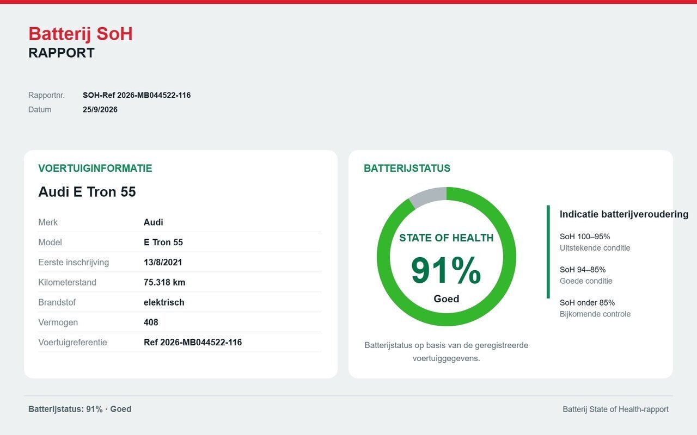The height and width of the screenshot is (435, 697).
Task: Click the 'Uitstekende conditie' description
Action: point(595,248)
